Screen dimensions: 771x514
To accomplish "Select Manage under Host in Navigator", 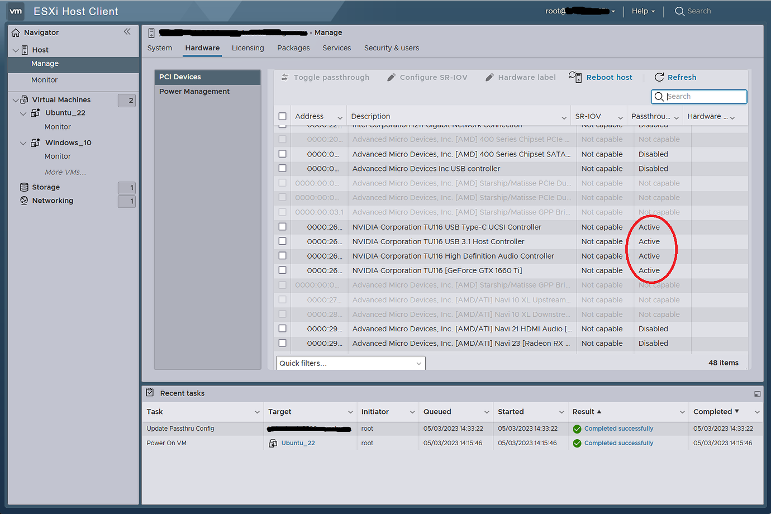I will coord(73,64).
